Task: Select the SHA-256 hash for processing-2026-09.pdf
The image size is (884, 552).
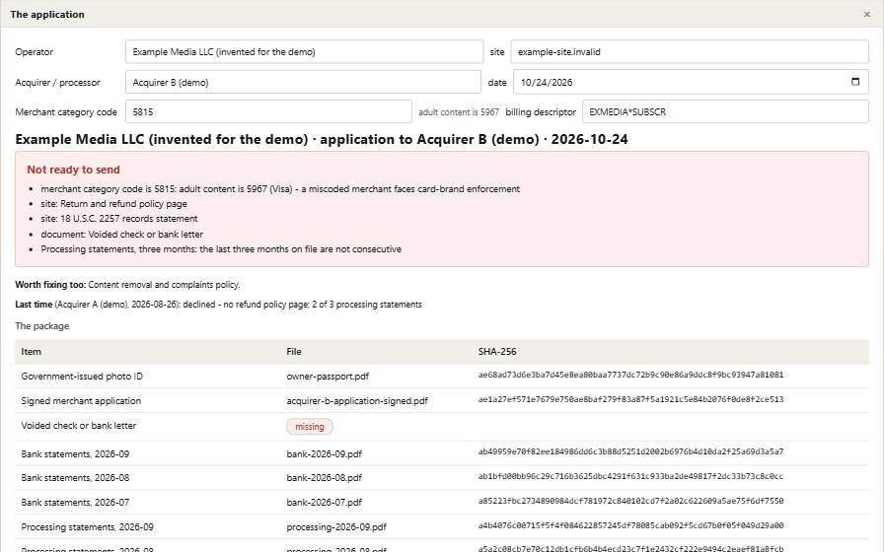Action: (x=630, y=525)
